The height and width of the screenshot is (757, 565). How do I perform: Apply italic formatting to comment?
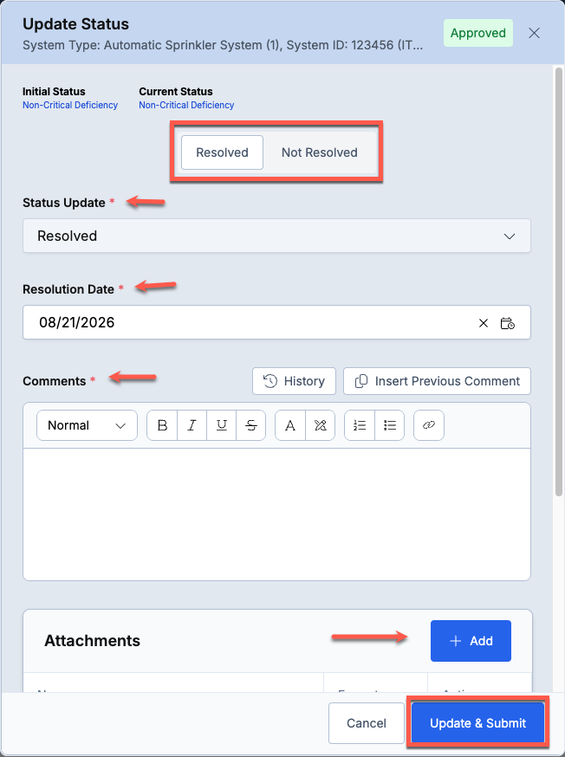click(192, 425)
